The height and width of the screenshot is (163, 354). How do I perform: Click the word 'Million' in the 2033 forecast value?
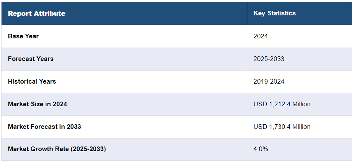tap(300, 127)
